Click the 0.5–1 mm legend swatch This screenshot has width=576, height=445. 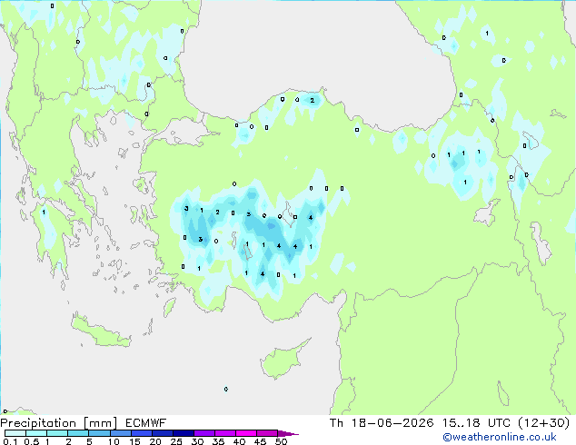click(36, 433)
